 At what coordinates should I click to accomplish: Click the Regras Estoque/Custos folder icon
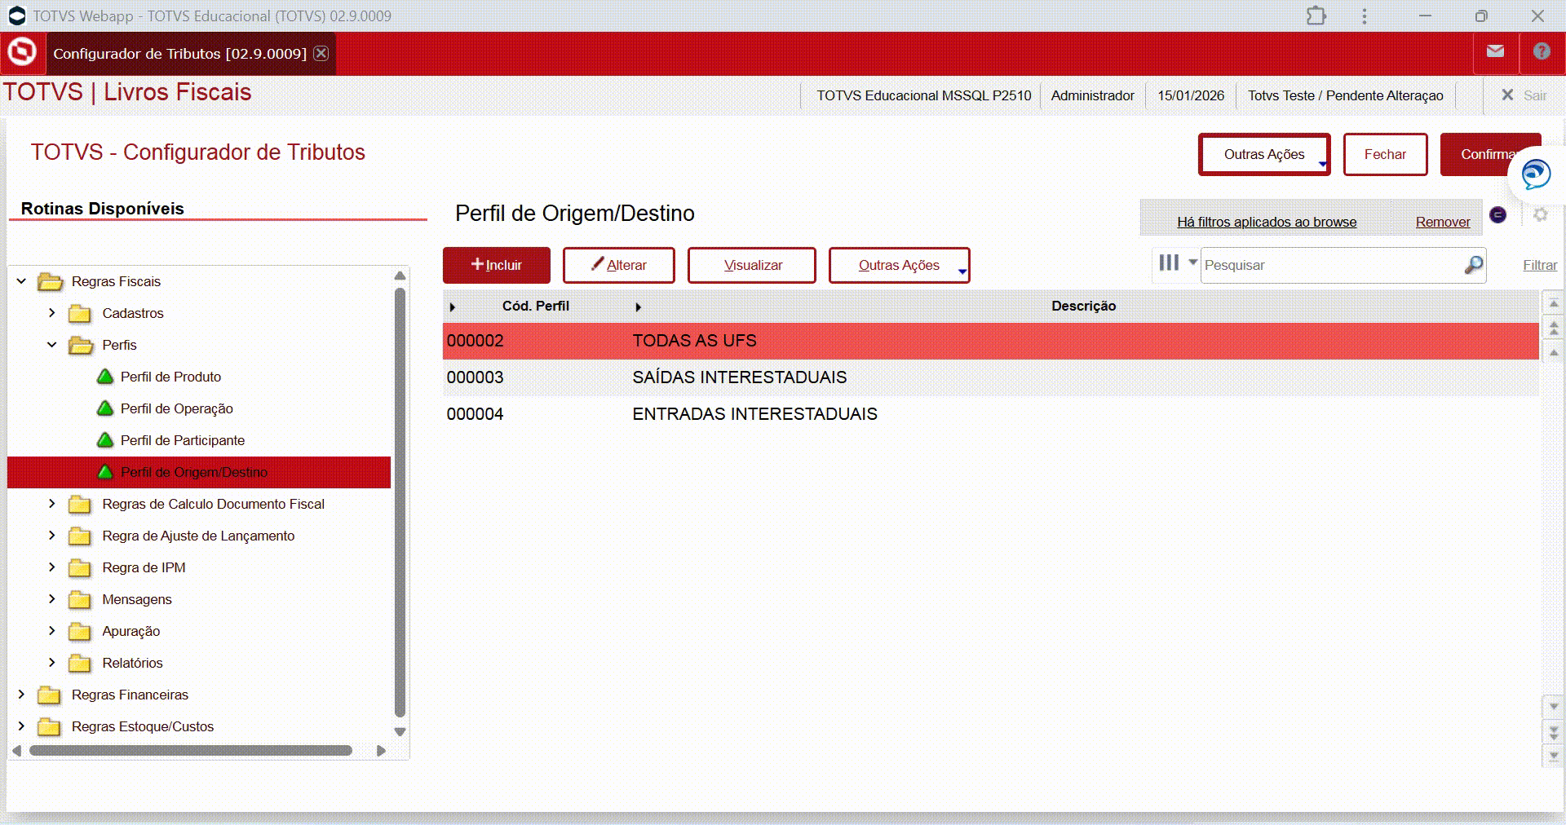click(50, 727)
